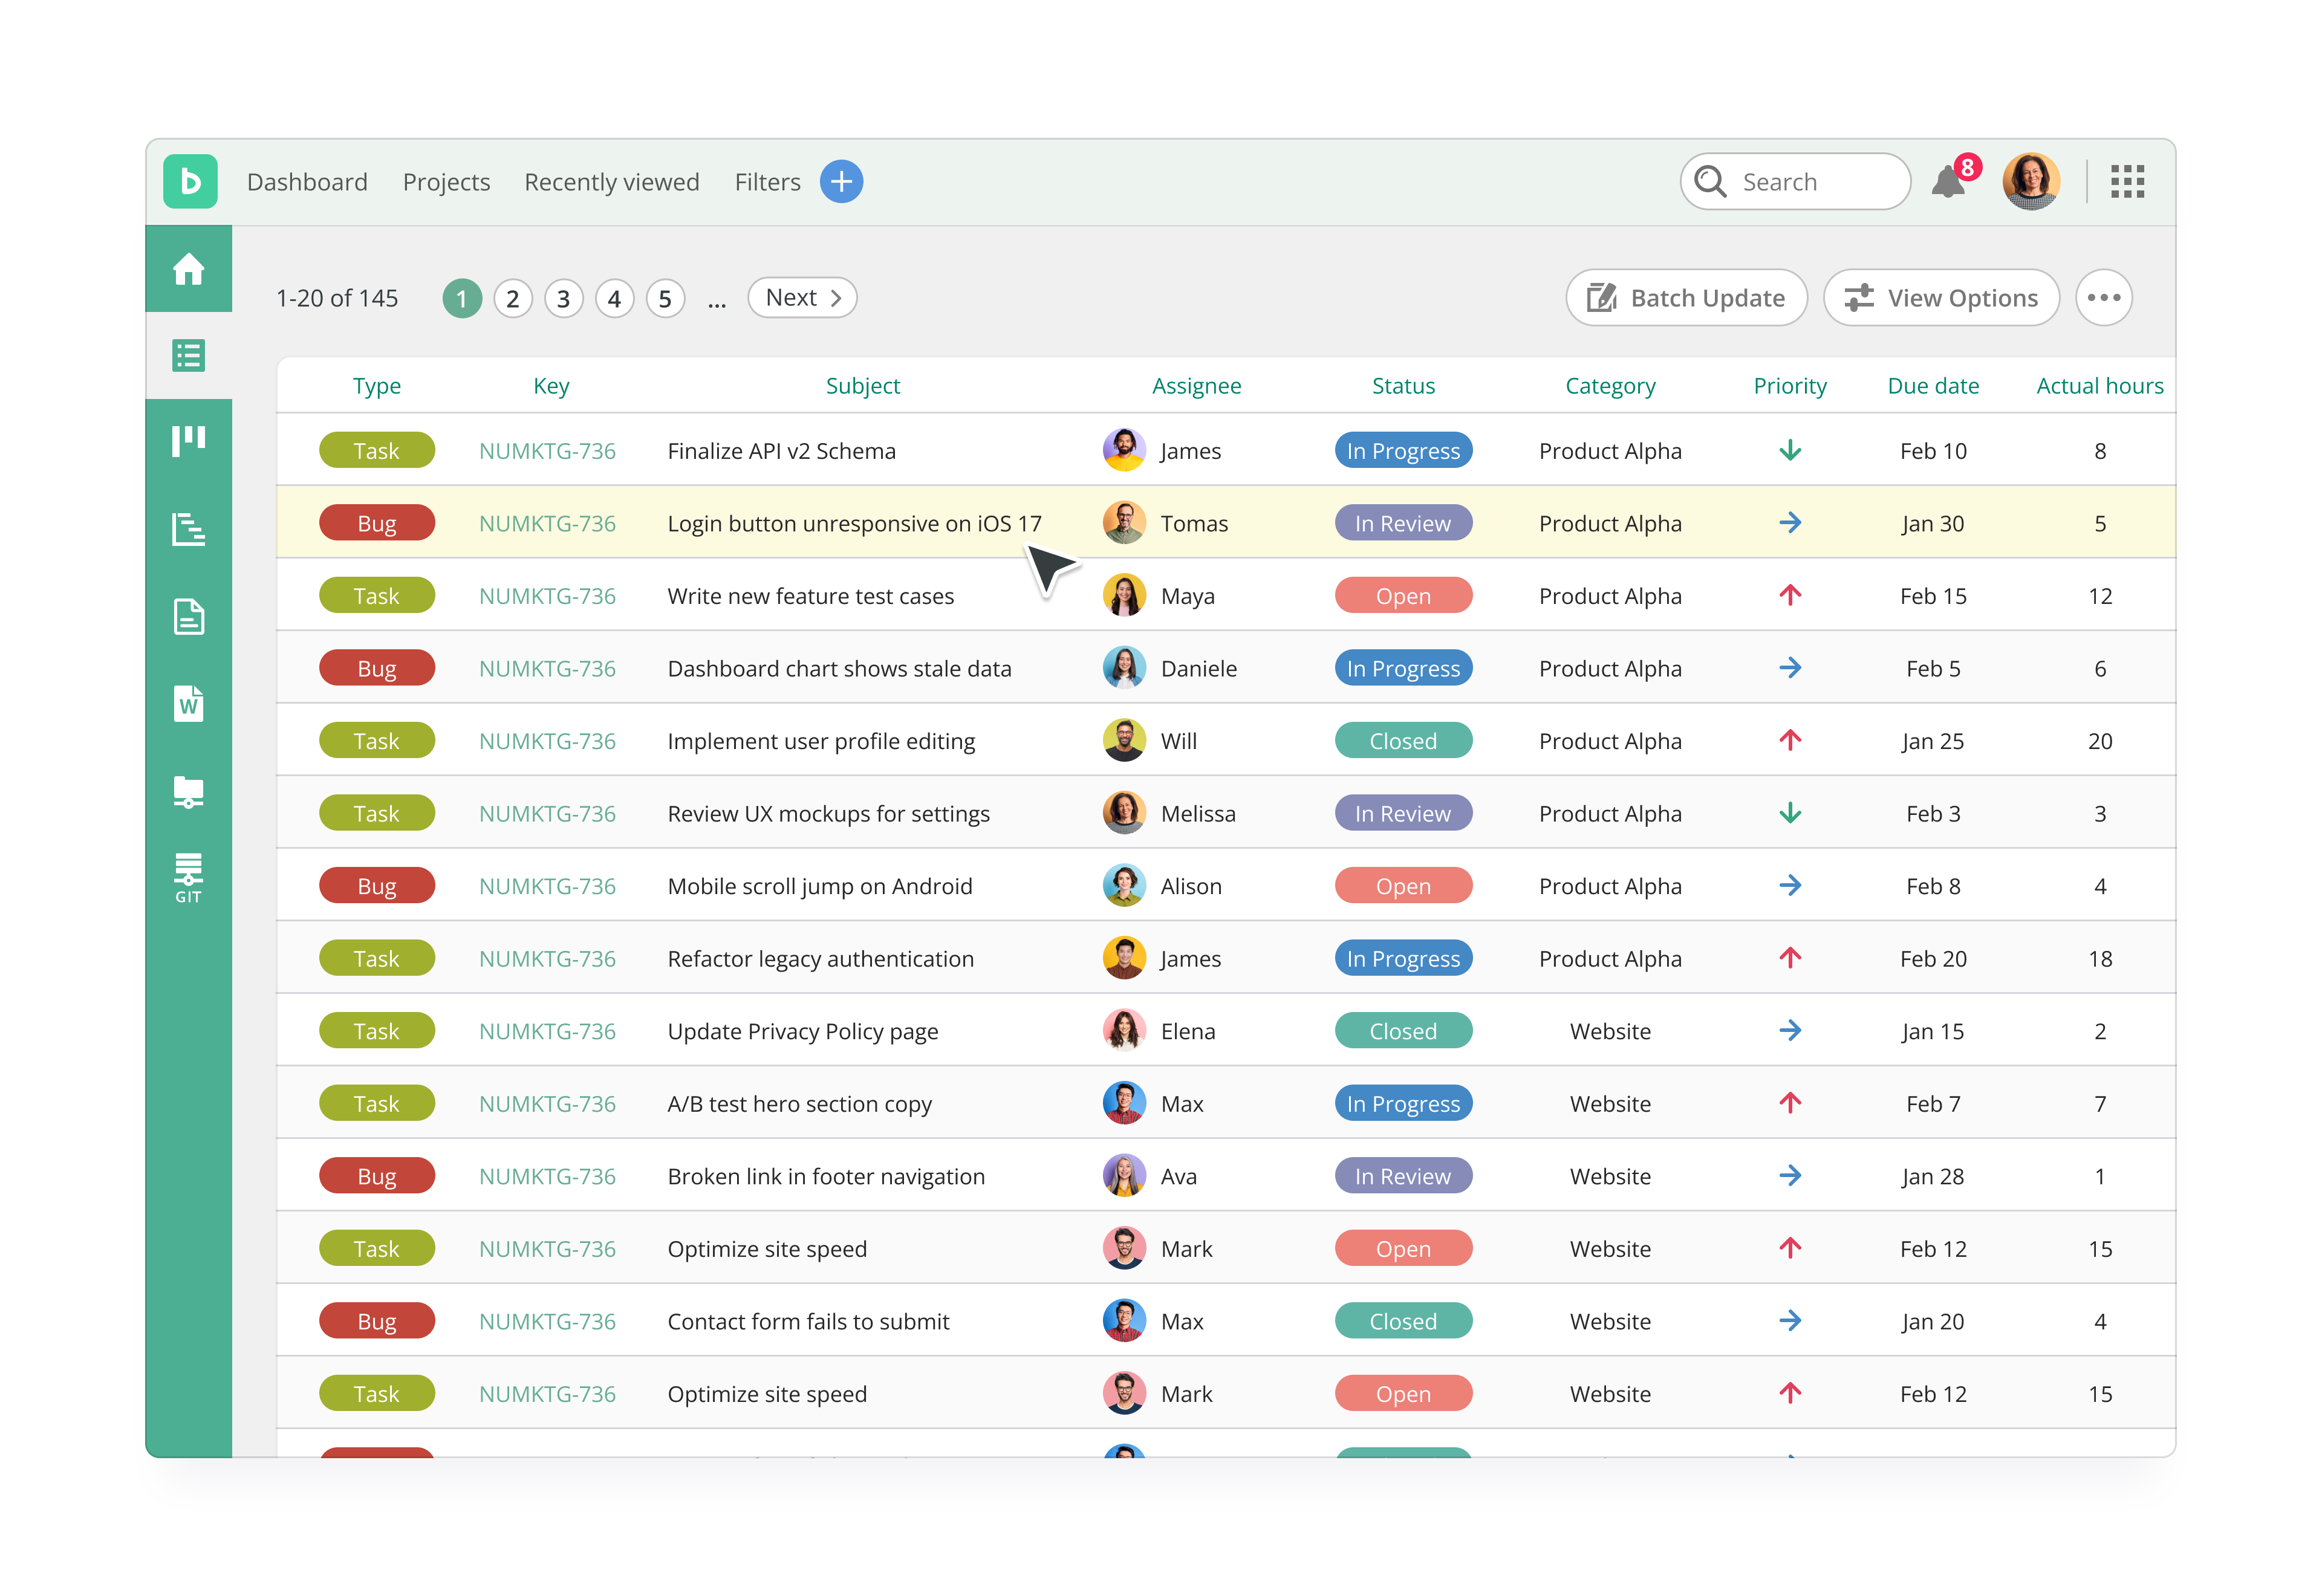This screenshot has height=1596, width=2322.
Task: Open the issue list sidebar icon
Action: coord(188,355)
